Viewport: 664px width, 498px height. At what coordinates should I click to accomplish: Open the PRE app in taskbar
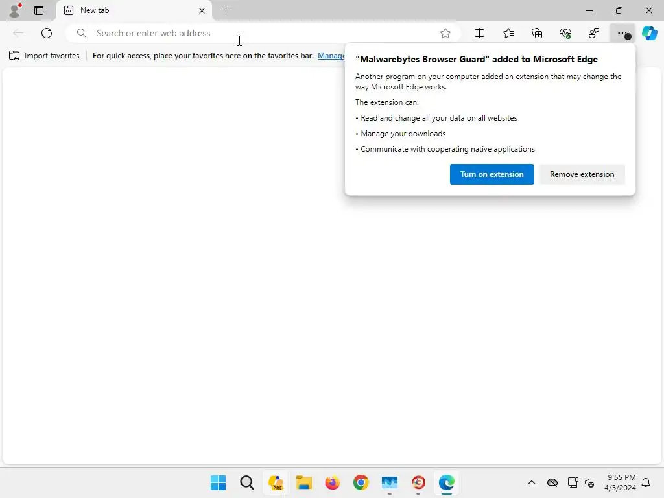pyautogui.click(x=276, y=482)
